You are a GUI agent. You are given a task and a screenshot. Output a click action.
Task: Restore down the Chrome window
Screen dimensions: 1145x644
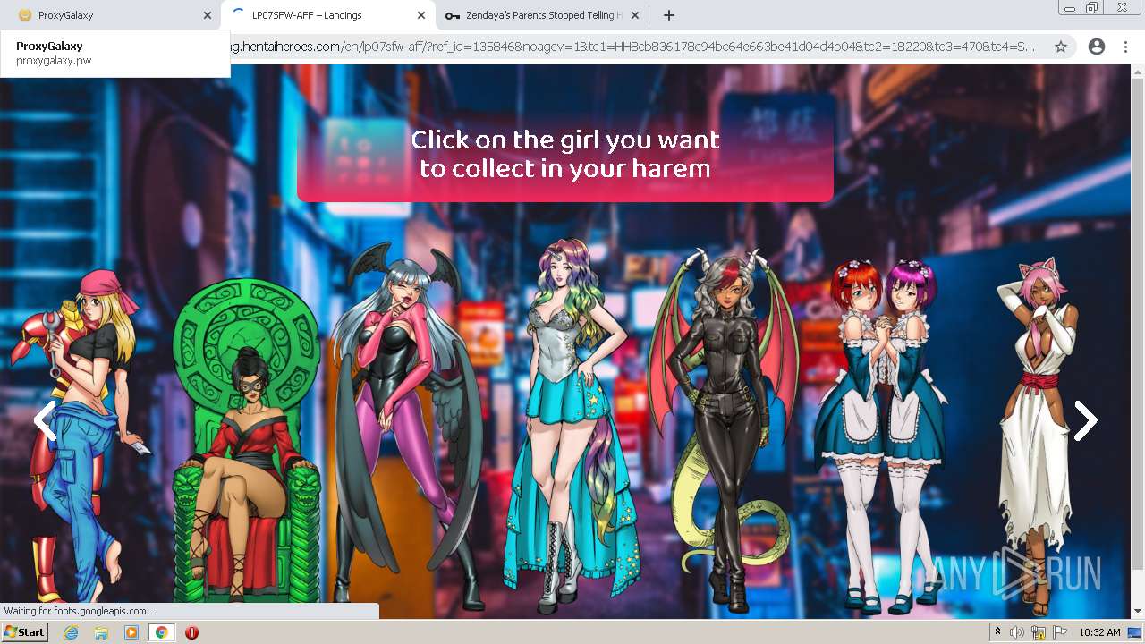1092,8
